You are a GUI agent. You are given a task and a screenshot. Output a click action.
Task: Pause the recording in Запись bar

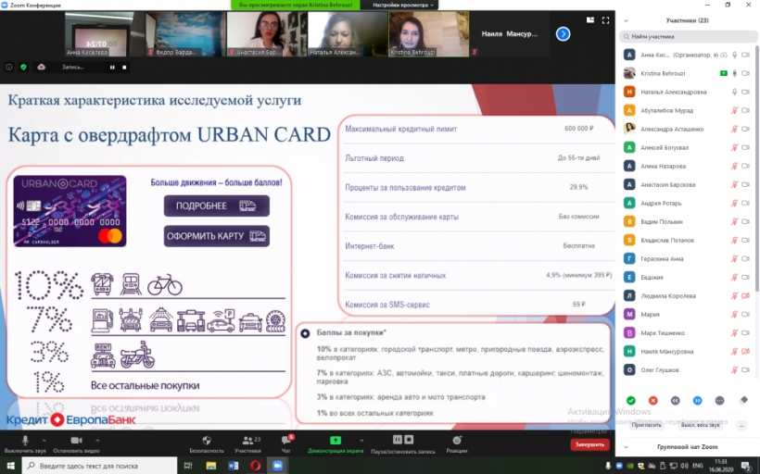click(112, 68)
